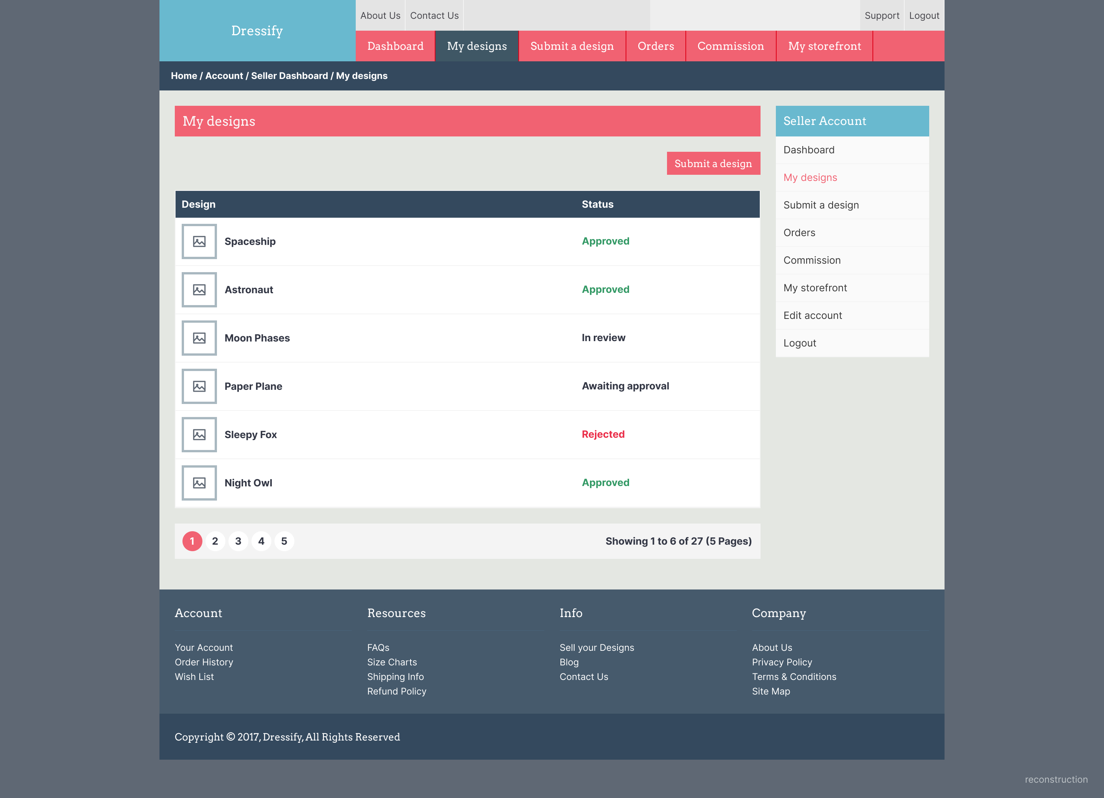This screenshot has width=1104, height=798.
Task: Click the Spaceship design name
Action: 250,241
